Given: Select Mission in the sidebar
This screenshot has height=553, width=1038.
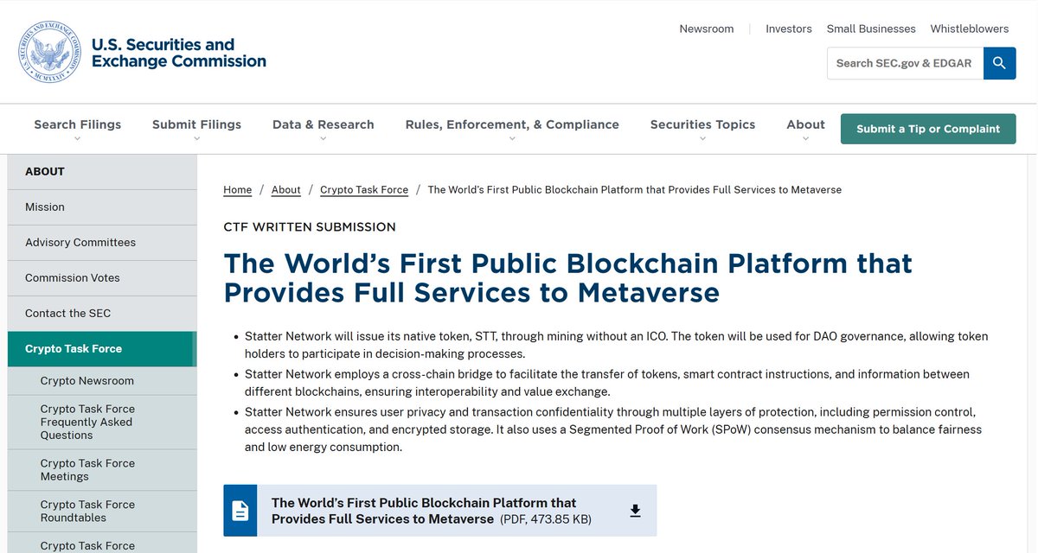Looking at the screenshot, I should tap(102, 207).
